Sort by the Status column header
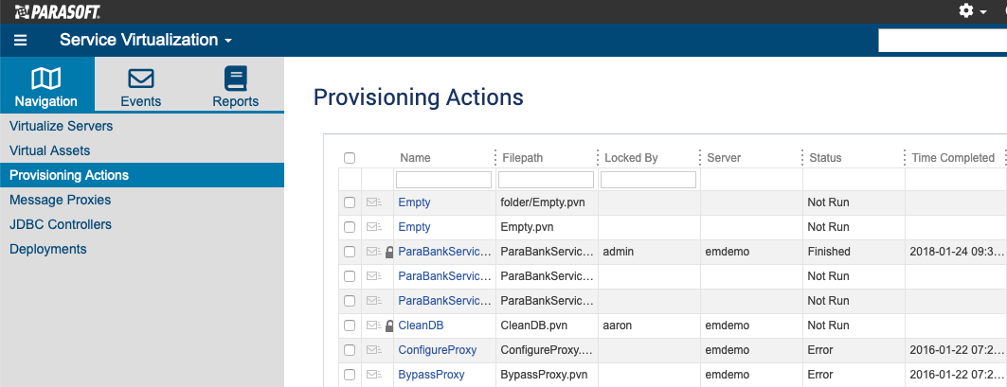The image size is (1007, 387). (824, 158)
